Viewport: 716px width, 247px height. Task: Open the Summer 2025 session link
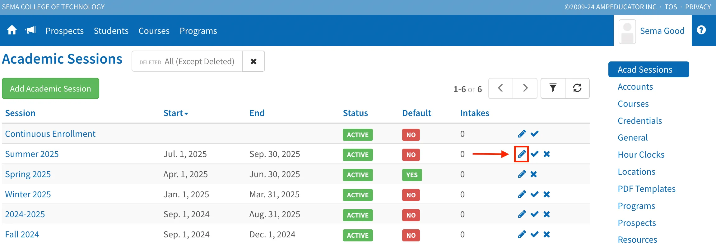[x=32, y=154]
